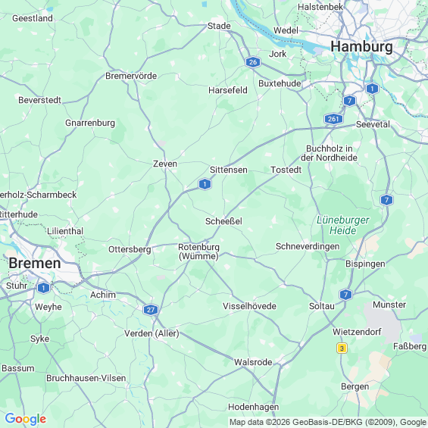The height and width of the screenshot is (428, 428).
Task: Click the Schneverdingen town label
Action: (308, 246)
